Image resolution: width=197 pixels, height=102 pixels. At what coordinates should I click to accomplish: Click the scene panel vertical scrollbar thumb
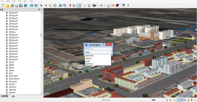click(41, 35)
